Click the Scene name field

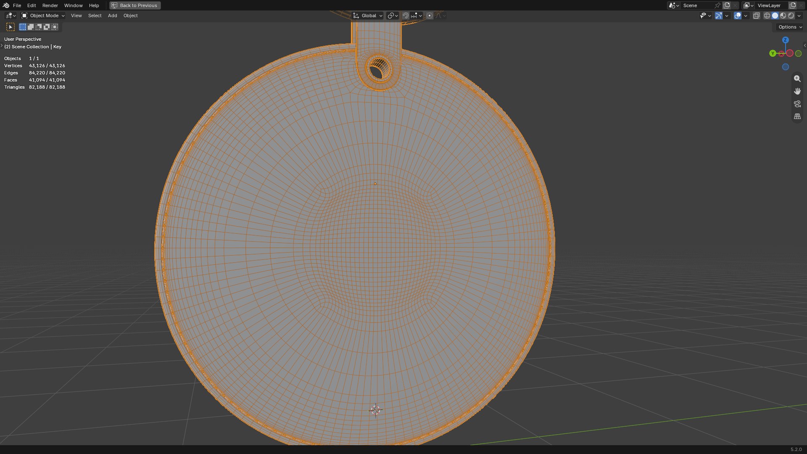point(697,5)
